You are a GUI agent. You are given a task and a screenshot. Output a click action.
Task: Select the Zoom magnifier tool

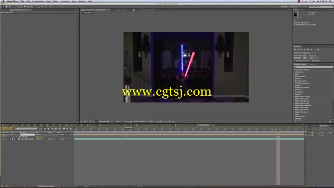[10, 6]
